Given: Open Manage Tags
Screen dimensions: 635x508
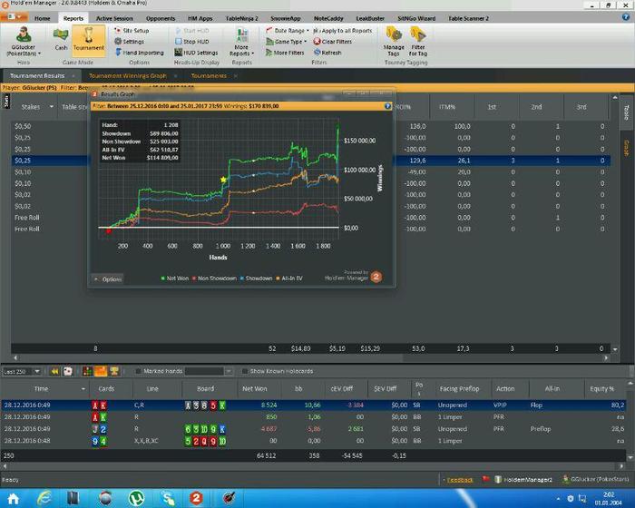Looking at the screenshot, I should click(x=394, y=42).
